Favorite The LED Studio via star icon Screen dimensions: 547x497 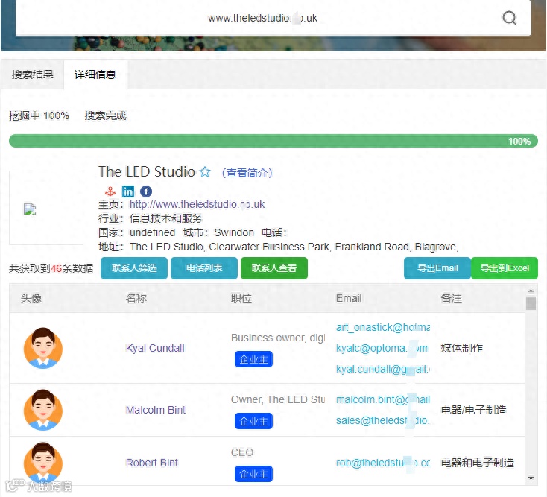(x=205, y=171)
